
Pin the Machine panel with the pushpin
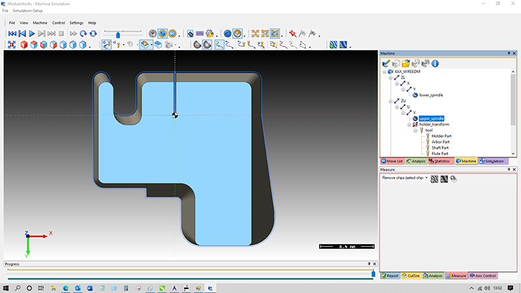tap(508, 53)
